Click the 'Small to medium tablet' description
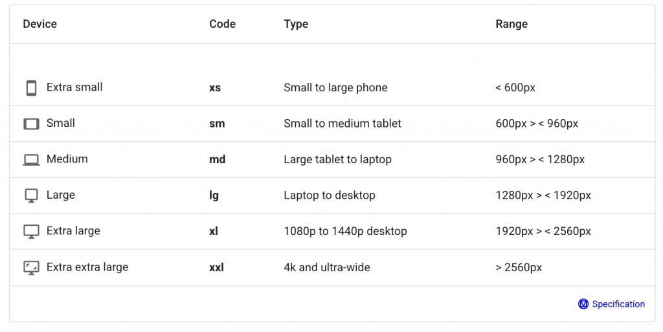 point(343,124)
